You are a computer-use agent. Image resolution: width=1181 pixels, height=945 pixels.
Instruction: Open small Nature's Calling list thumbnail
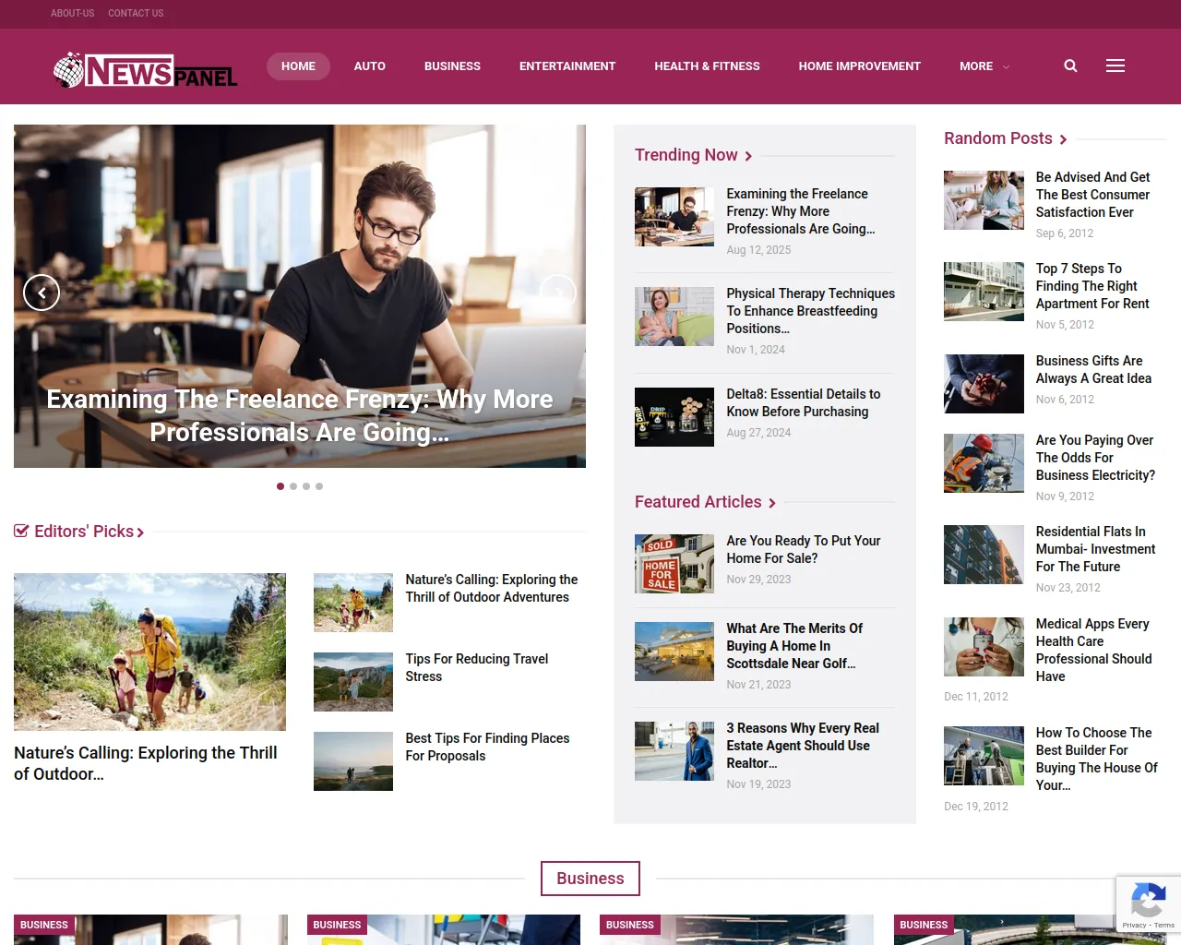coord(353,603)
